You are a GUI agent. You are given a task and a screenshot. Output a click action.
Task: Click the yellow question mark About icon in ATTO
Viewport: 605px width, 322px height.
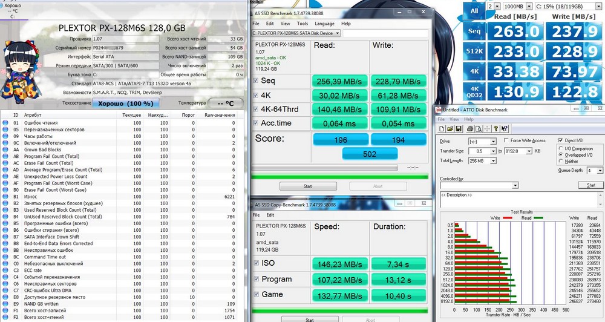point(496,128)
